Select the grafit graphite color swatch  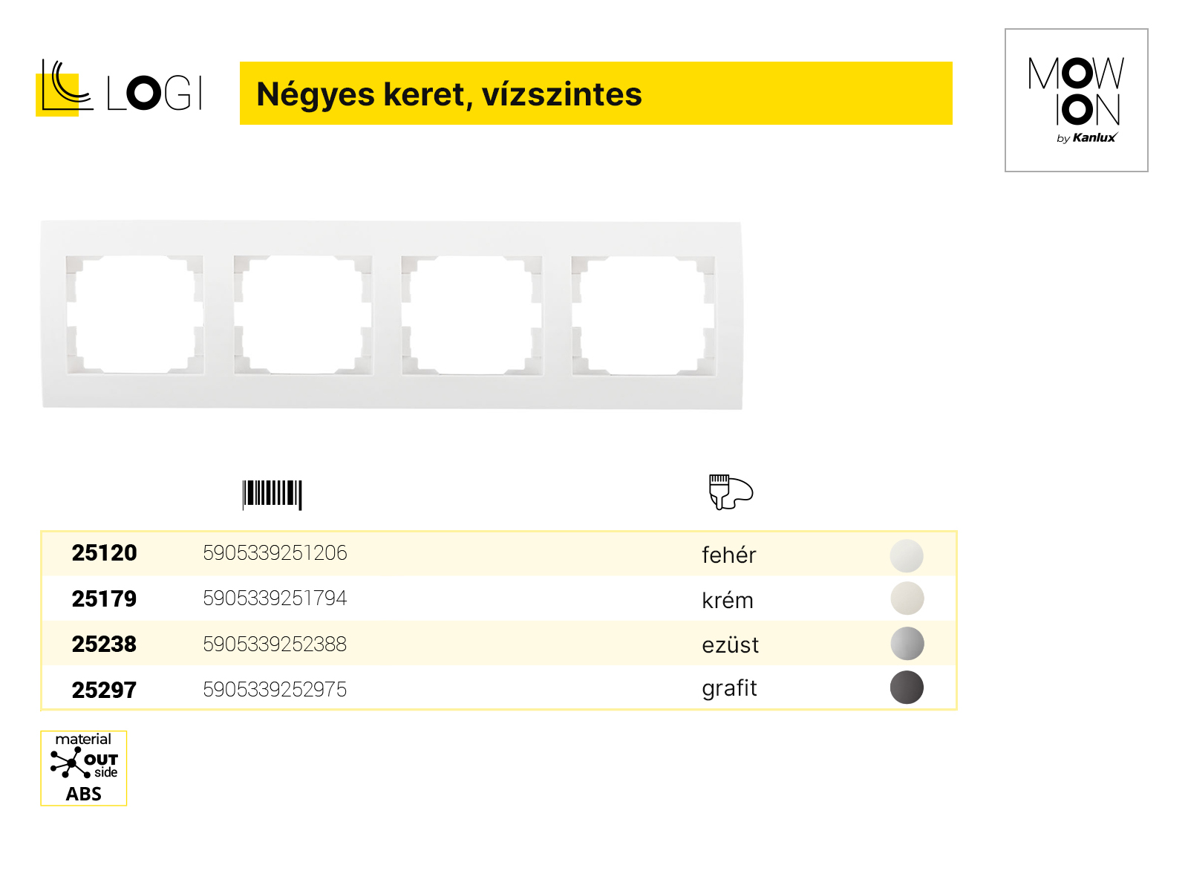(907, 688)
